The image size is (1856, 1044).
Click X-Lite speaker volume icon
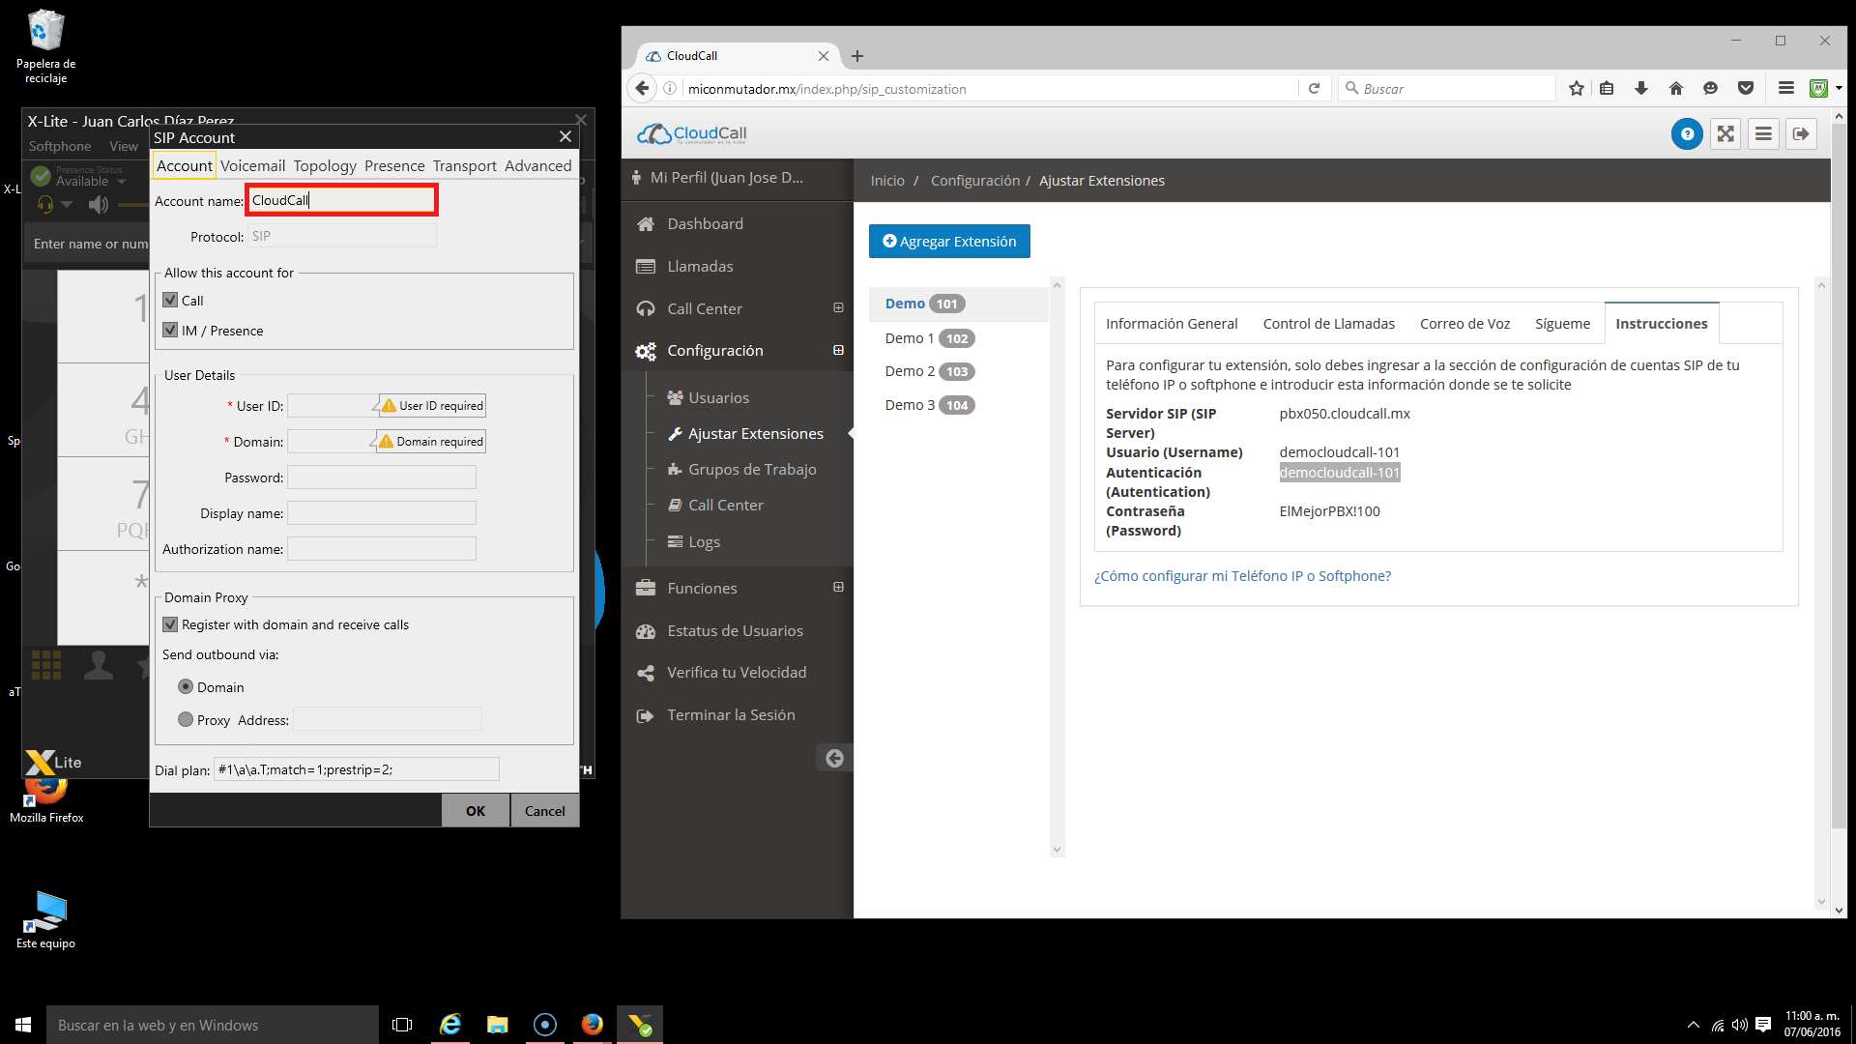click(x=98, y=205)
